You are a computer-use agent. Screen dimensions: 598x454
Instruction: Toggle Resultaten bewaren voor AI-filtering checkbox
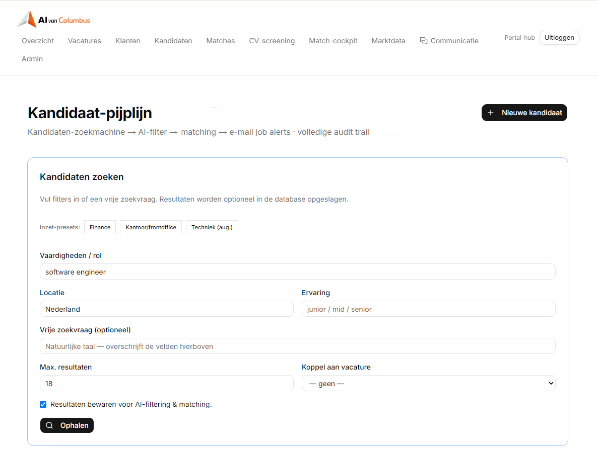click(43, 404)
